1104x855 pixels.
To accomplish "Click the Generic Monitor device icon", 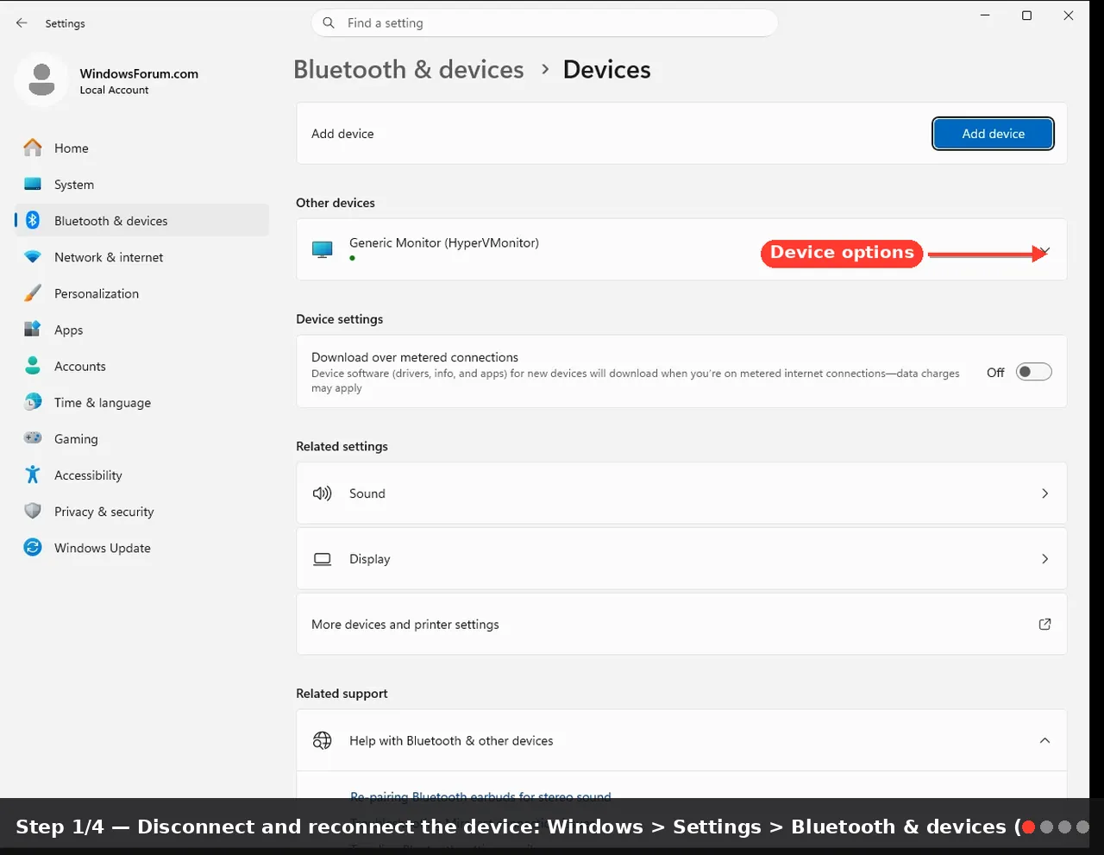I will (322, 249).
